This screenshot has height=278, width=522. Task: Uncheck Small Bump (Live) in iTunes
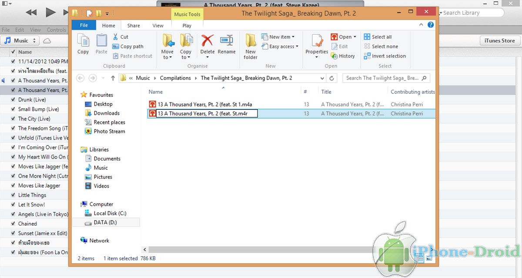click(13, 109)
